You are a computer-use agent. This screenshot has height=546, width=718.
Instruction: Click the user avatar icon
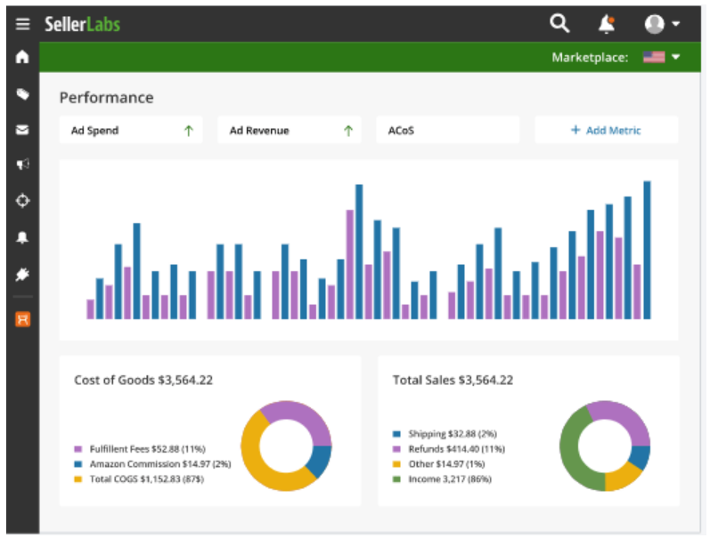coord(655,24)
